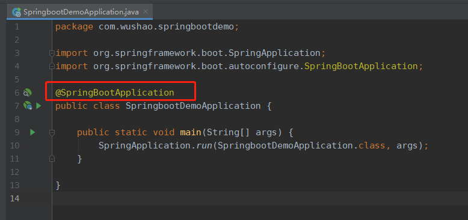The width and height of the screenshot is (468, 220).
Task: Run main method using line 9 arrow
Action: (x=32, y=132)
